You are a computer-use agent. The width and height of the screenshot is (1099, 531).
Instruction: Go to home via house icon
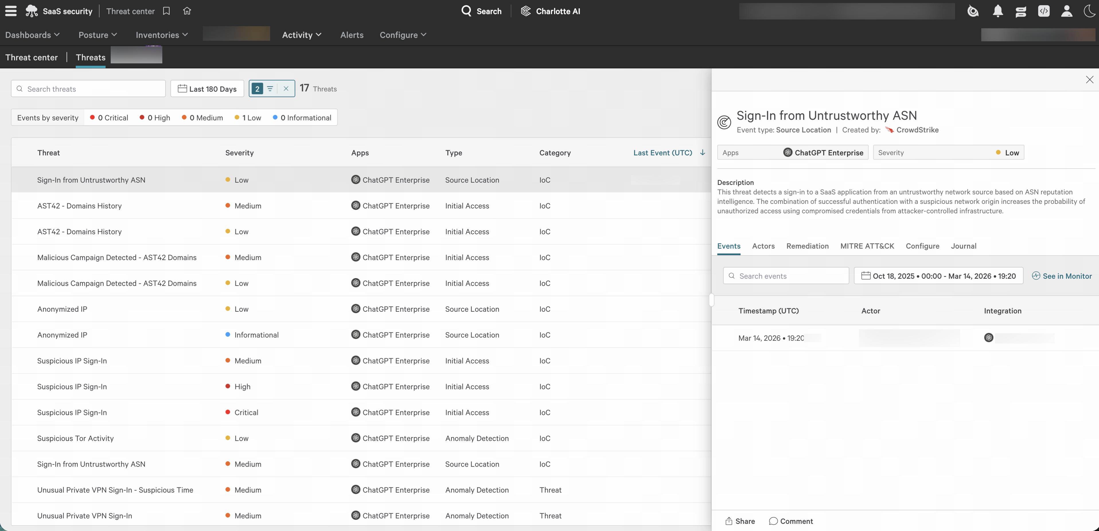187,11
